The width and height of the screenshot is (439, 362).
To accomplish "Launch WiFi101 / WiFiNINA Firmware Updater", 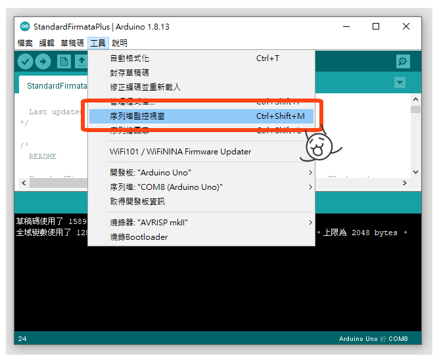I will (x=201, y=152).
